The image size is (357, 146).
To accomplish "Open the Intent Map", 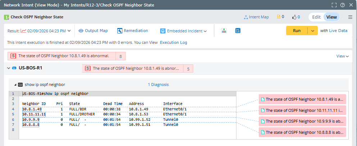I will pos(256,17).
